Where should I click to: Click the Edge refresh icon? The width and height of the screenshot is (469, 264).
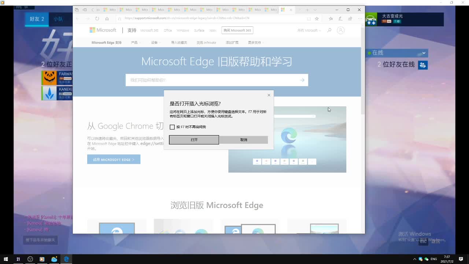[97, 19]
